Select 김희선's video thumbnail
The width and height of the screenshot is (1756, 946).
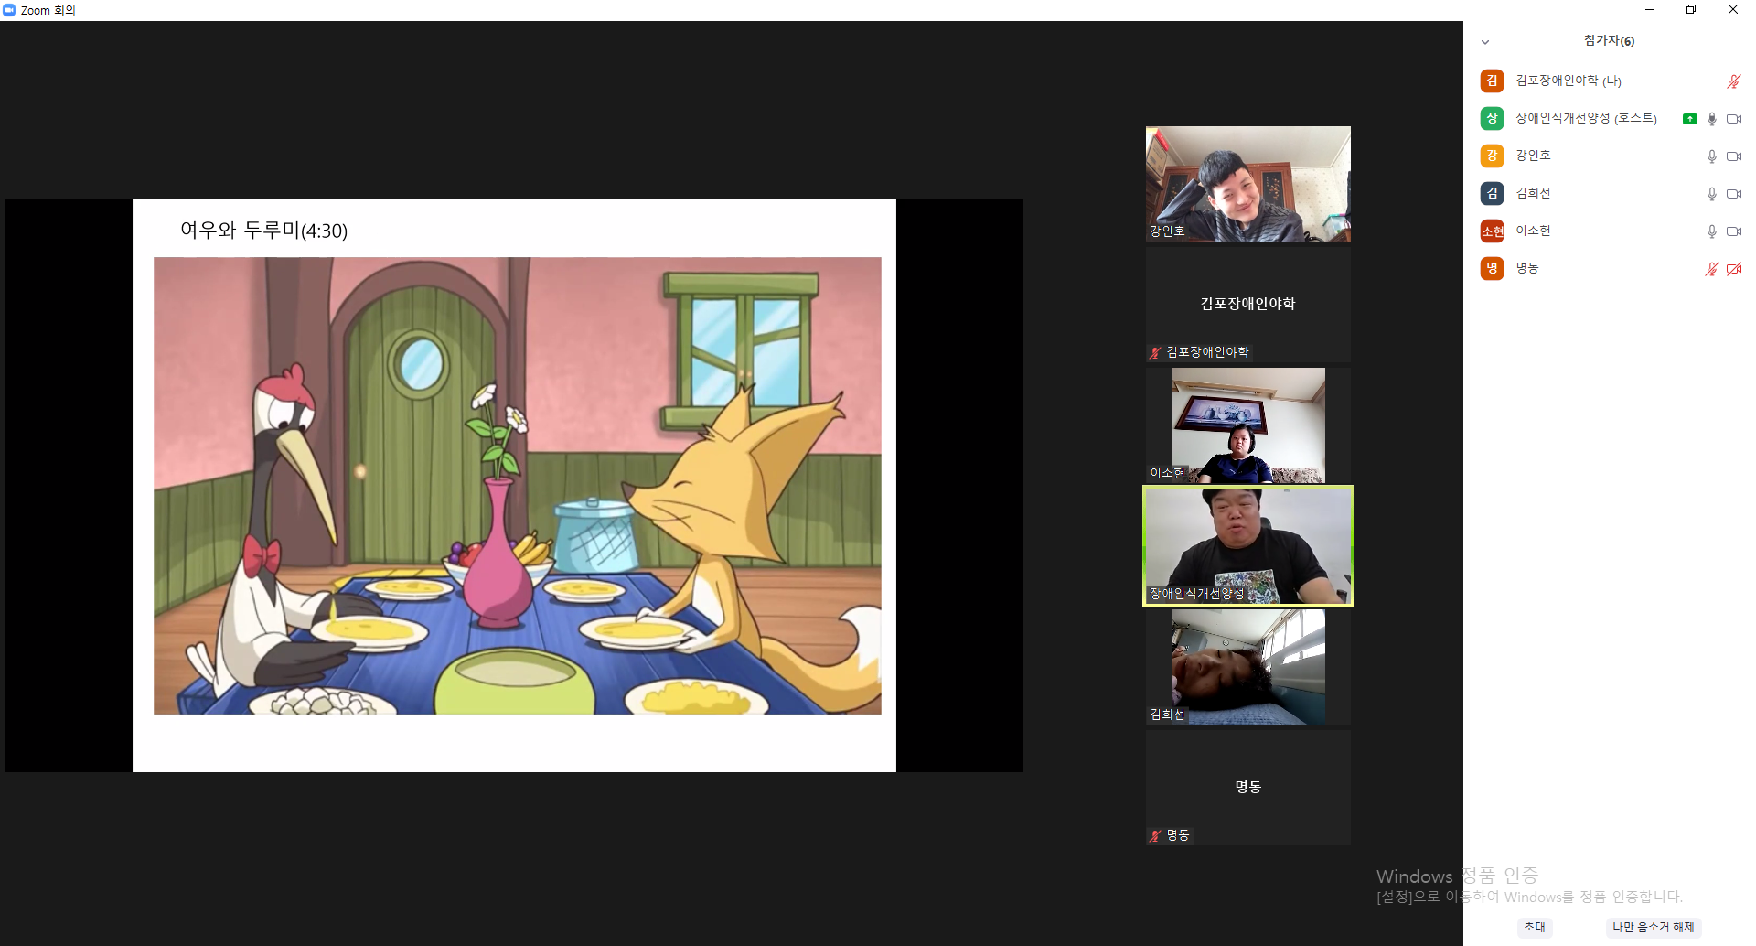(x=1247, y=667)
